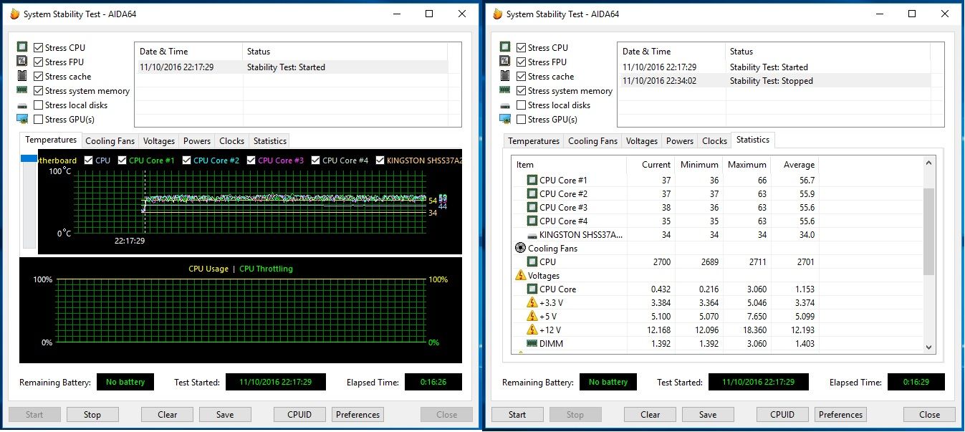The width and height of the screenshot is (965, 432).
Task: Switch to Temperatures tab in right window
Action: [533, 141]
